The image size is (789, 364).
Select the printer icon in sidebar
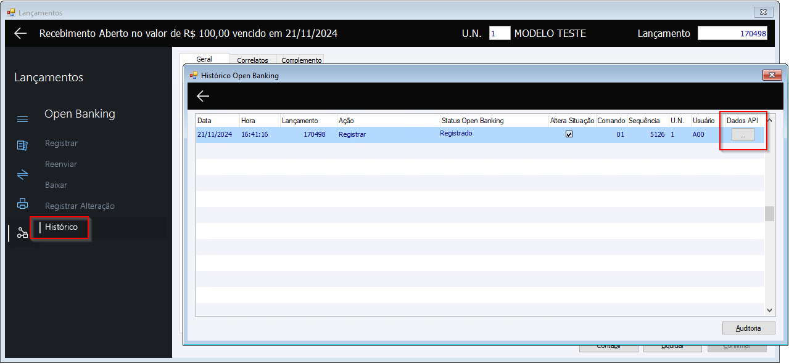click(x=22, y=203)
